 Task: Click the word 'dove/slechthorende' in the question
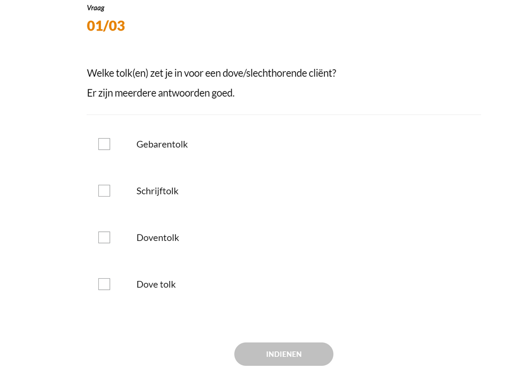(x=264, y=73)
